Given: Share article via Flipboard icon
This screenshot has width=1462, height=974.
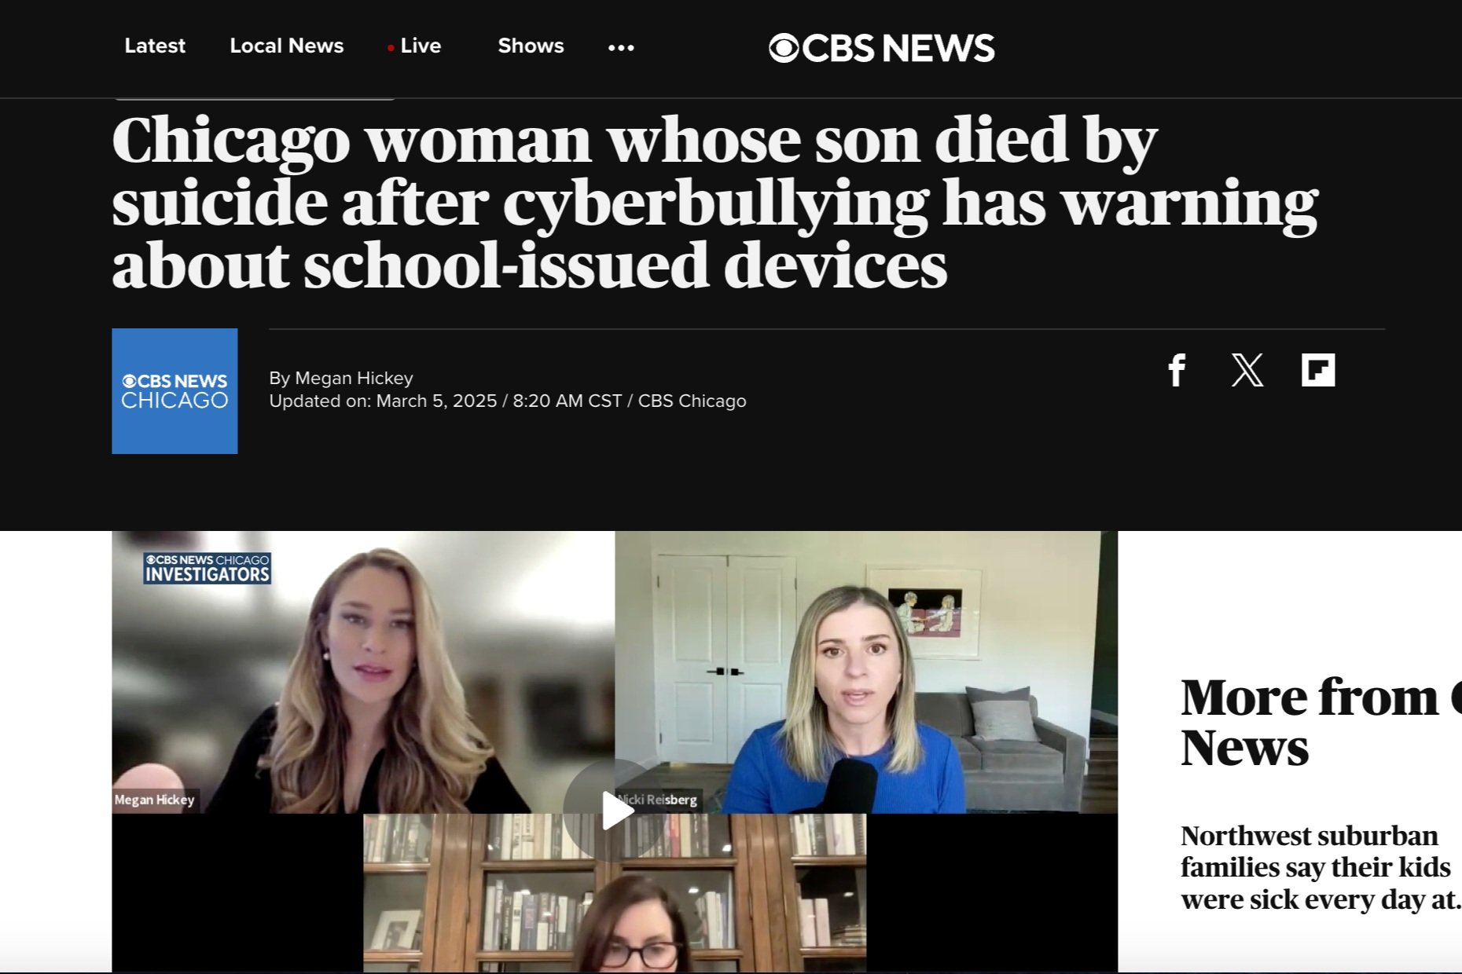Looking at the screenshot, I should pos(1318,370).
